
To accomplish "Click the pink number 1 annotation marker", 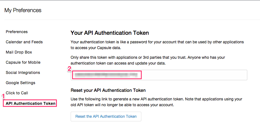I will [x=3, y=96].
